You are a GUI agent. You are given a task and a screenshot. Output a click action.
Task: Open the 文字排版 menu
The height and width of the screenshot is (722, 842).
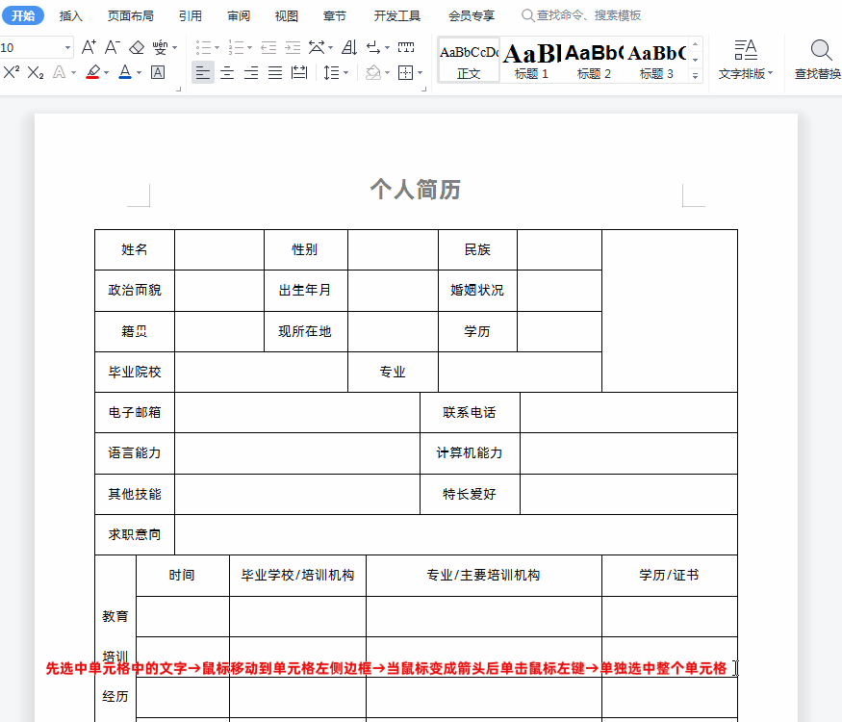click(746, 60)
